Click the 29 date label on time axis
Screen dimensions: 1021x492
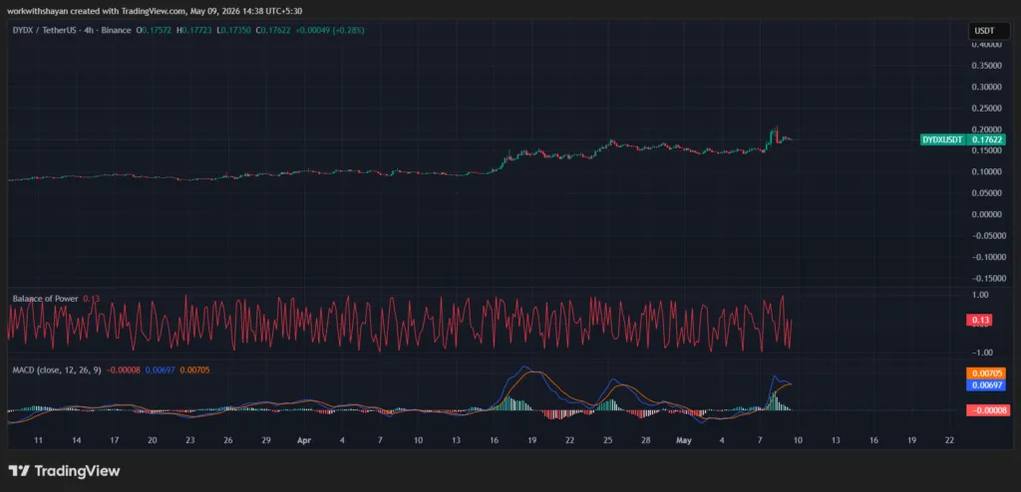pyautogui.click(x=265, y=440)
